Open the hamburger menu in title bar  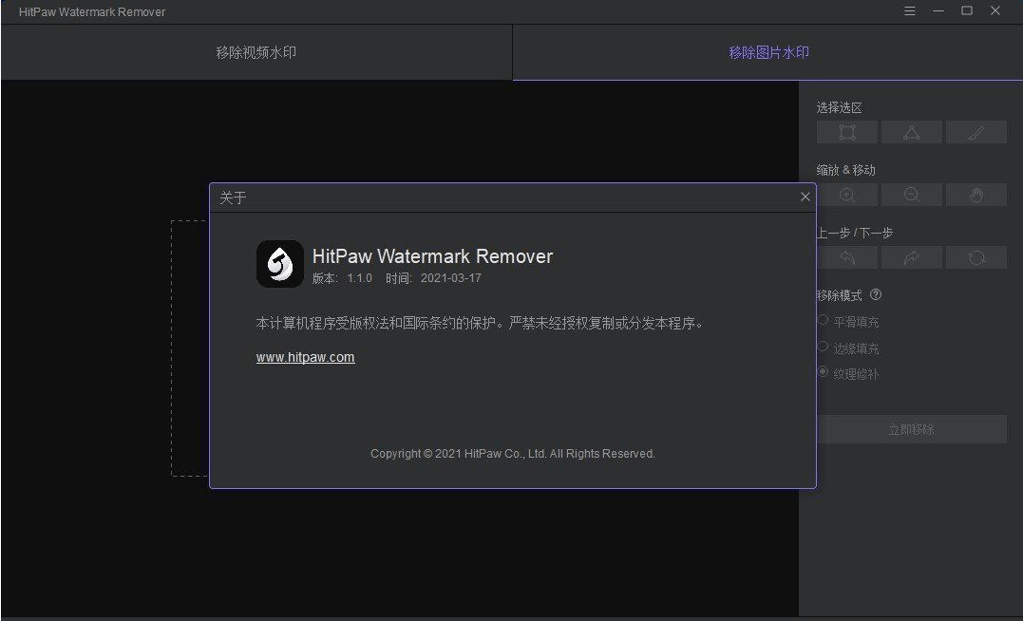[x=909, y=11]
